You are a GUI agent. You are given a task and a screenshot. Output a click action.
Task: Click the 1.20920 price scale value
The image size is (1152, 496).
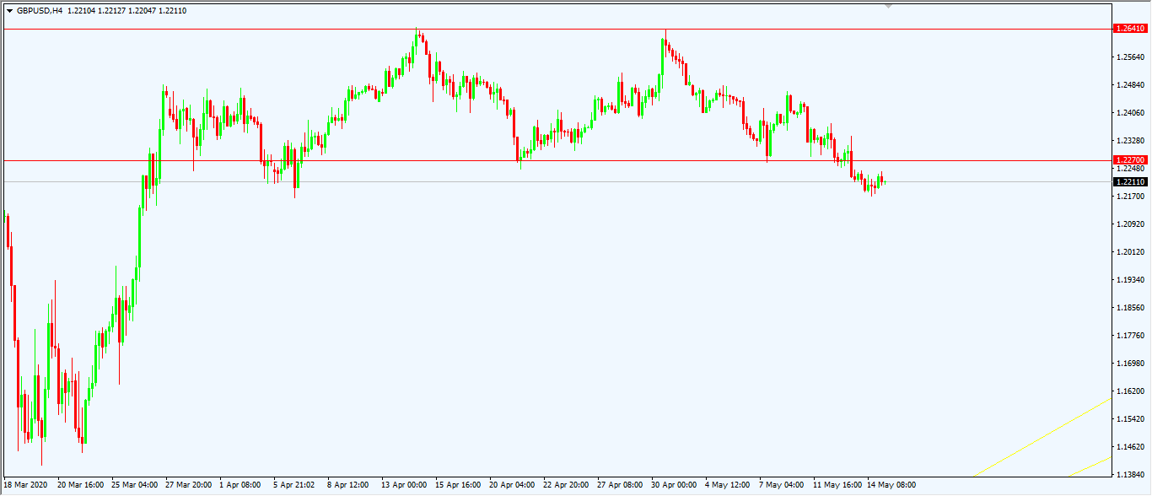[x=1130, y=224]
